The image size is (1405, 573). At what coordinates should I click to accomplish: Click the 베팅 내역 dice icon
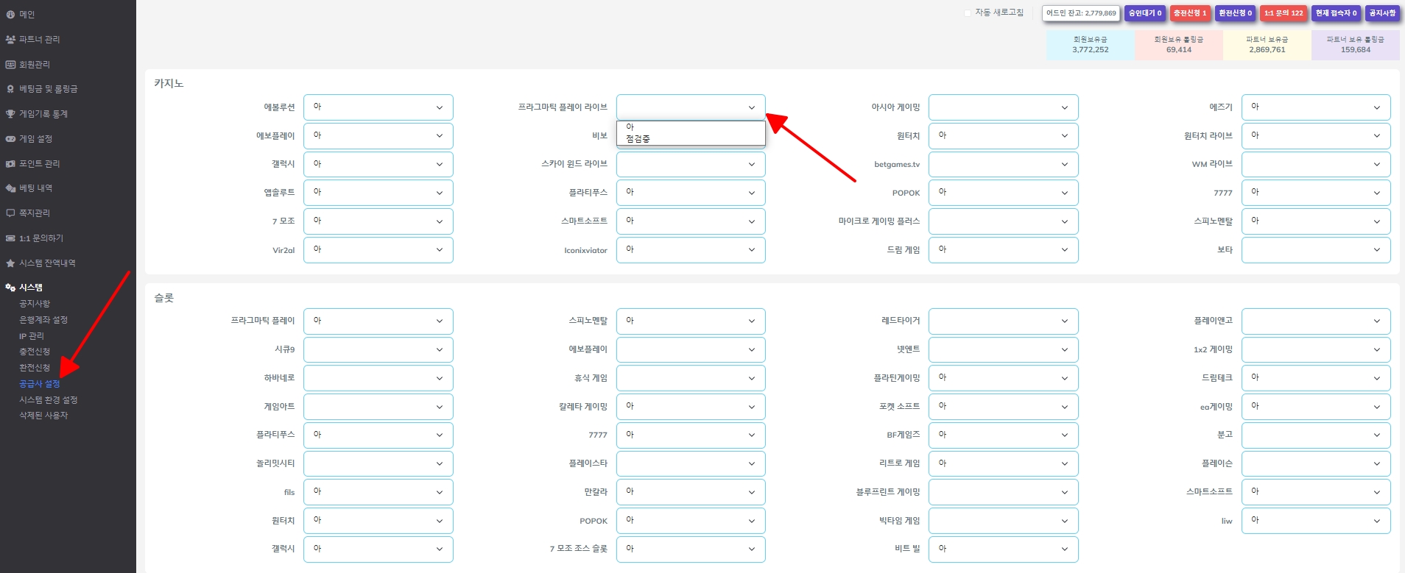pyautogui.click(x=10, y=188)
